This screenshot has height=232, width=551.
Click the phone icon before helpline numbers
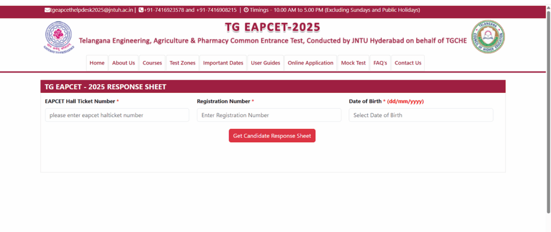tap(142, 10)
